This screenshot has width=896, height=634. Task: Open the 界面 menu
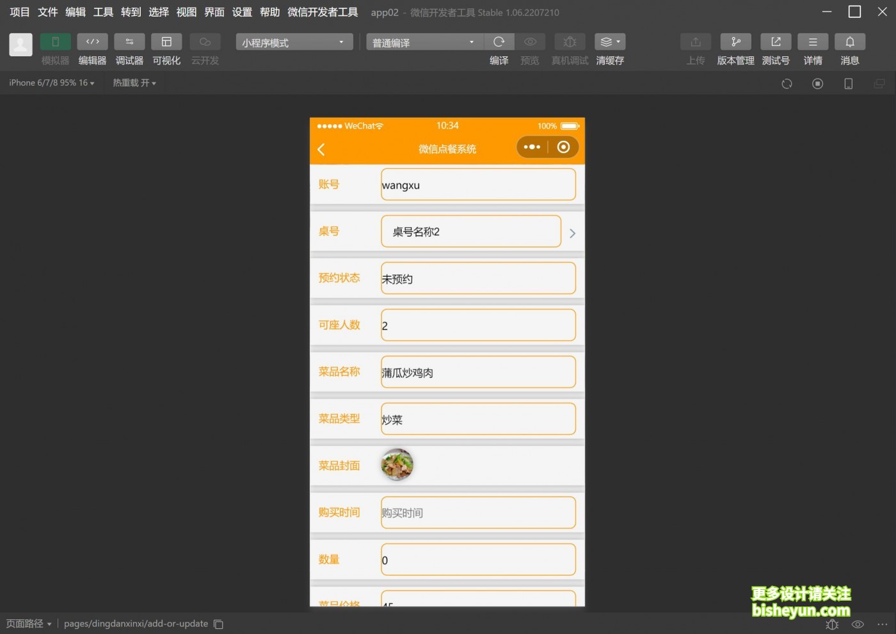(x=214, y=12)
